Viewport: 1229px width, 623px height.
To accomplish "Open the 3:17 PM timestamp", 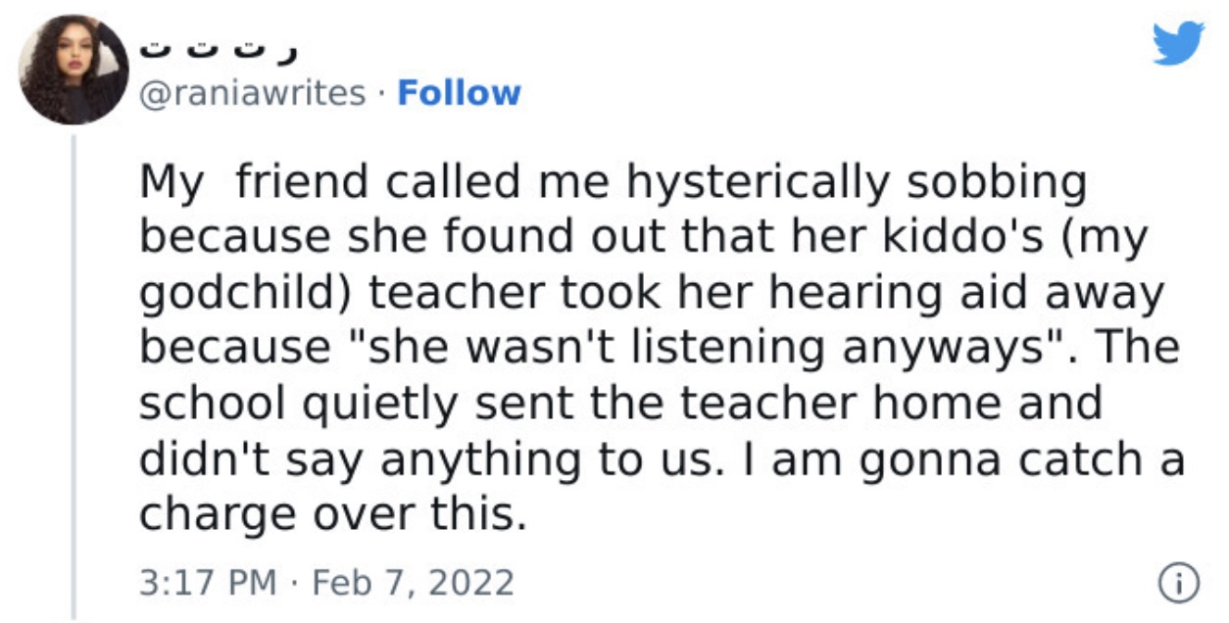I will click(208, 583).
